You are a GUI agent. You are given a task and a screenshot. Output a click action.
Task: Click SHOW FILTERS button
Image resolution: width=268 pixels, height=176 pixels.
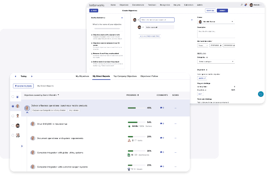point(23,86)
